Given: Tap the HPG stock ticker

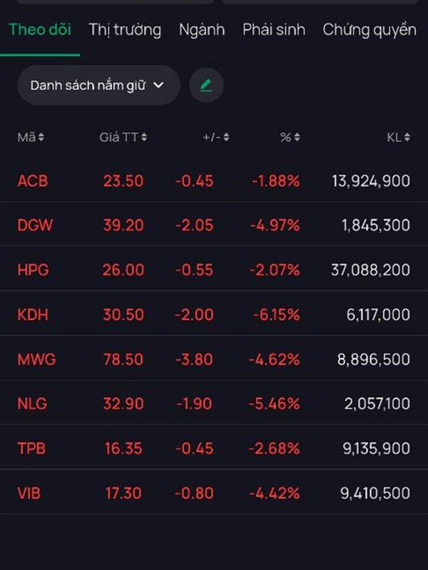Looking at the screenshot, I should click(34, 270).
